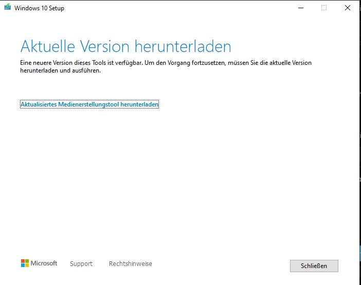Click the disabled maximize button
361x285 pixels.
pyautogui.click(x=324, y=8)
